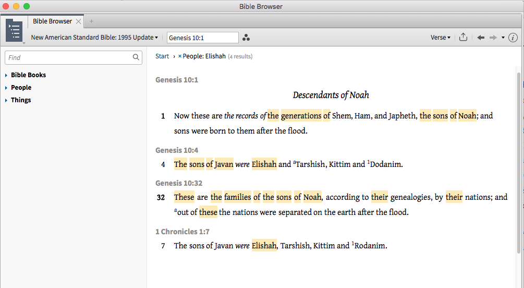Go back with the left arrow
Screen dimensions: 524x288
click(x=481, y=38)
